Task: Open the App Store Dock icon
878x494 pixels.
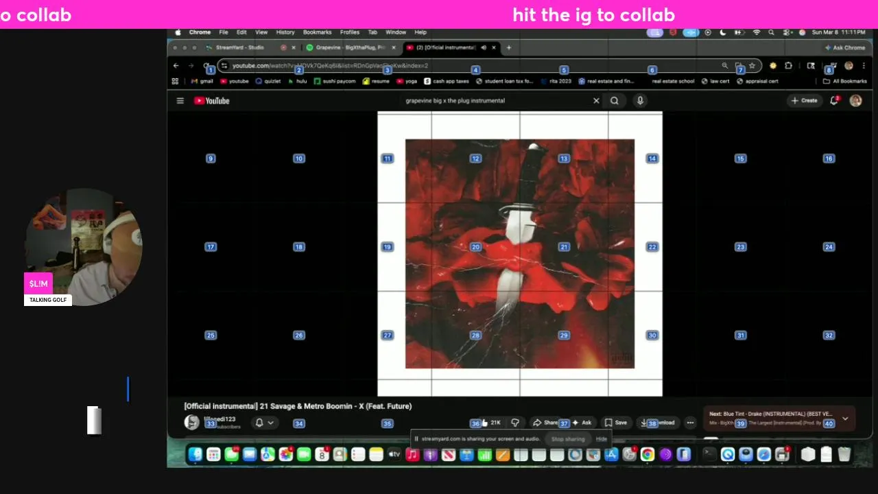Action: [611, 454]
